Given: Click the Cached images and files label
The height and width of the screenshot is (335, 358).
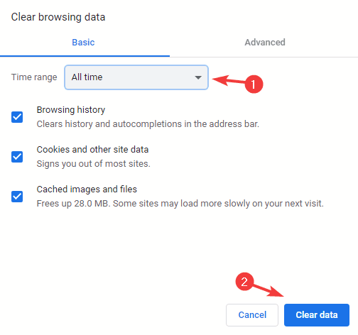Looking at the screenshot, I should 87,190.
